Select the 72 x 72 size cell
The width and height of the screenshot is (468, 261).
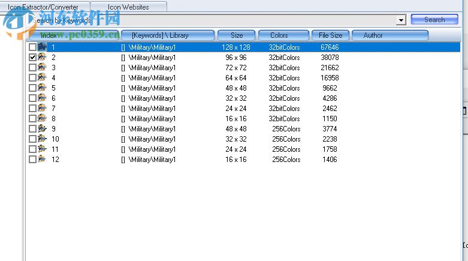coord(235,68)
